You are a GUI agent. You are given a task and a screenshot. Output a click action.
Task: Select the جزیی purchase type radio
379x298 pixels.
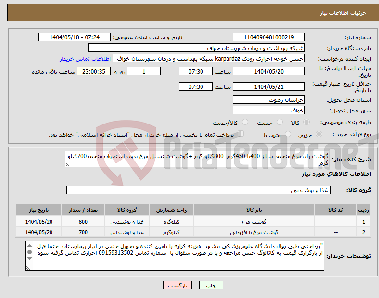pos(319,134)
